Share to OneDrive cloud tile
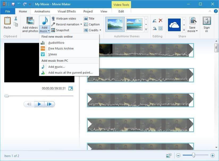Image resolution: width=219 pixels, height=161 pixels. click(174, 25)
